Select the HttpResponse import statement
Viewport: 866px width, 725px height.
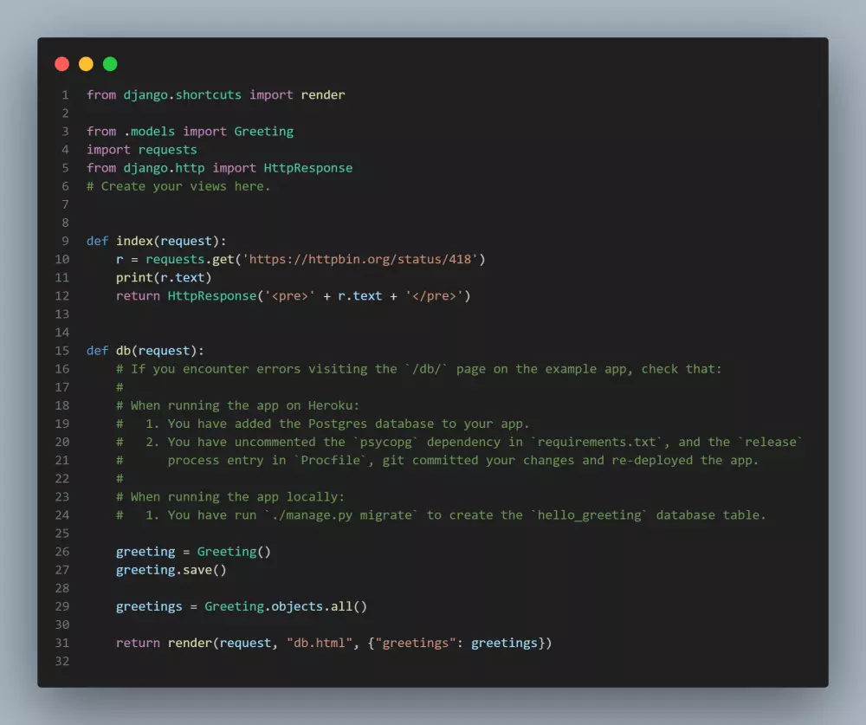point(216,167)
